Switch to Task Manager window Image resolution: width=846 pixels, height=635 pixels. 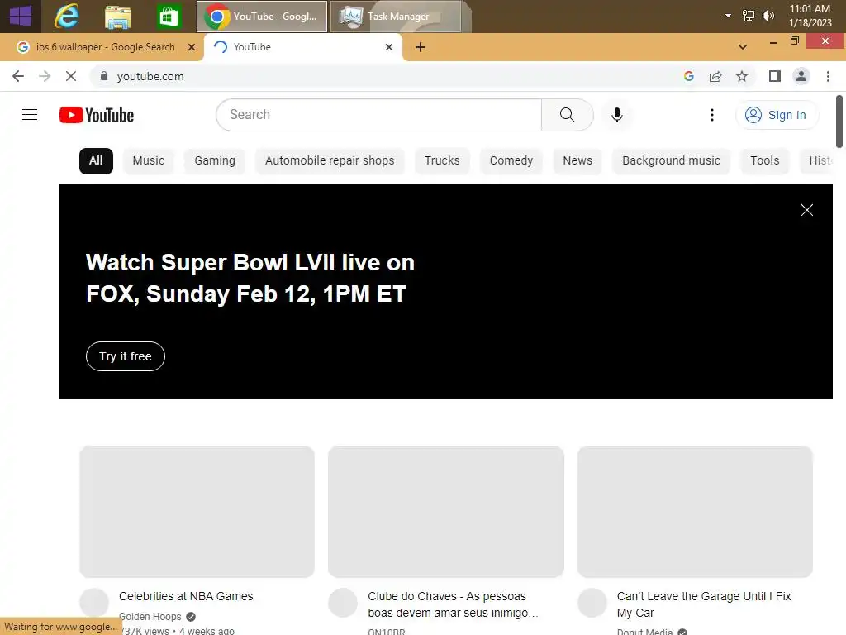(x=396, y=17)
